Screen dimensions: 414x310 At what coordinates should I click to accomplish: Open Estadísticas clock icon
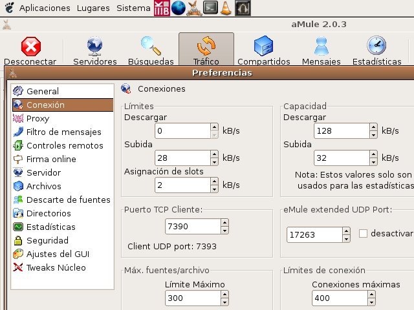tap(376, 45)
